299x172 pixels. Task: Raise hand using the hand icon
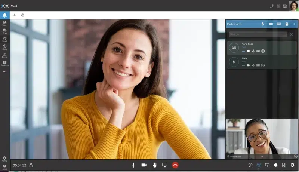(154, 165)
